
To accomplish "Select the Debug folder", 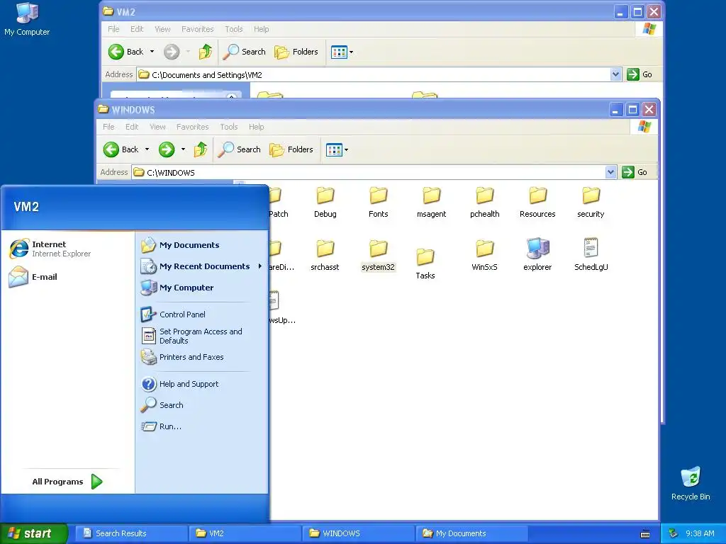I will pos(325,202).
